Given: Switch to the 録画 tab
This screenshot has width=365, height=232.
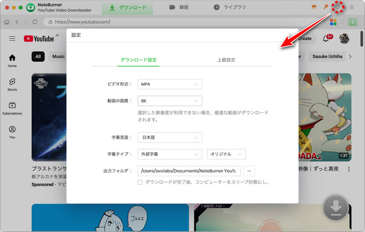Looking at the screenshot, I should [179, 7].
